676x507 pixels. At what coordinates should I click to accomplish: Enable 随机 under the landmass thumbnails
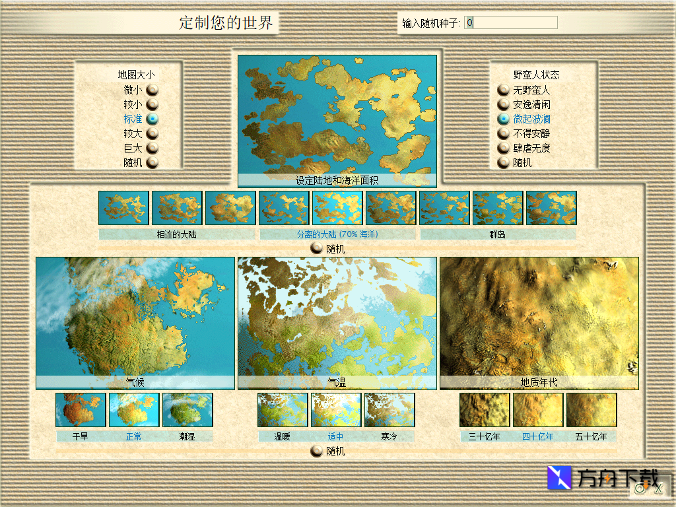point(317,249)
